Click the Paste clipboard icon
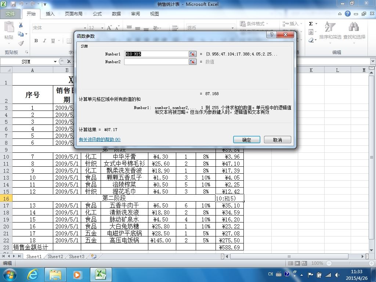This screenshot has height=282, width=376. [9, 27]
